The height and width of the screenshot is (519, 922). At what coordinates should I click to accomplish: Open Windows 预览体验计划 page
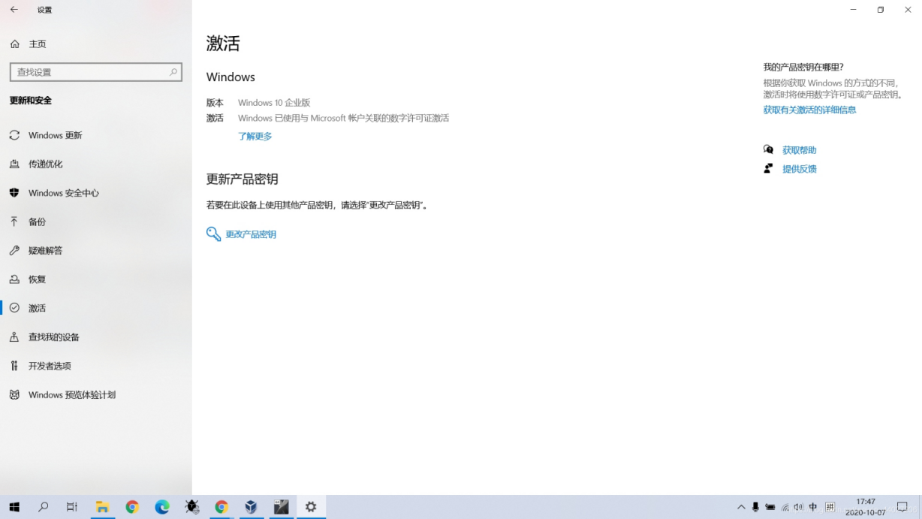71,394
